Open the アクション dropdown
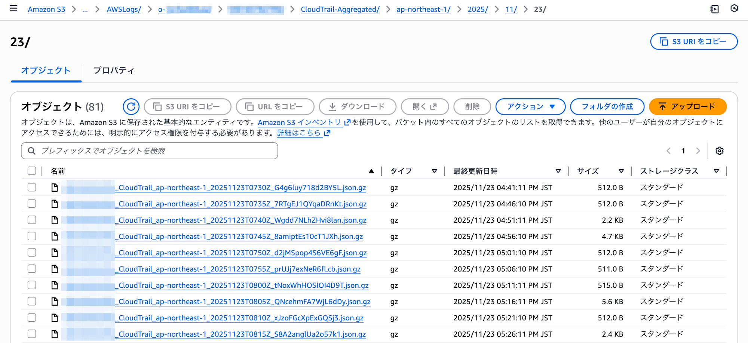748x343 pixels. (530, 106)
